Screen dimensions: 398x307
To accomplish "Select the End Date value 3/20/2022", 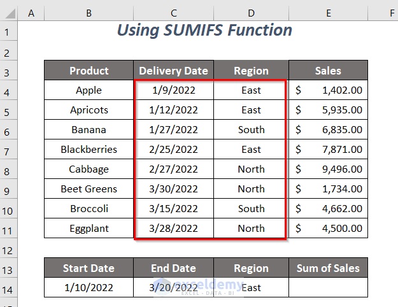I will 173,287.
